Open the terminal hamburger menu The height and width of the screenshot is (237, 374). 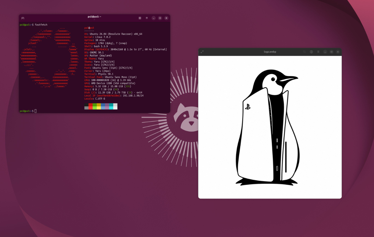point(147,18)
